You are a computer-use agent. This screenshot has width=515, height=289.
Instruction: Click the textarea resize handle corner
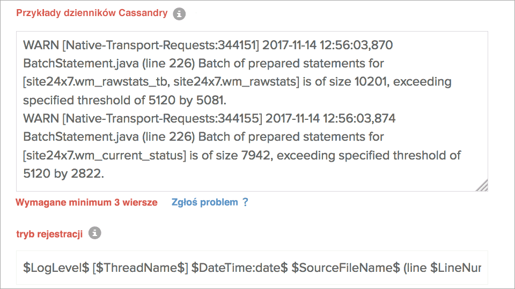point(482,185)
